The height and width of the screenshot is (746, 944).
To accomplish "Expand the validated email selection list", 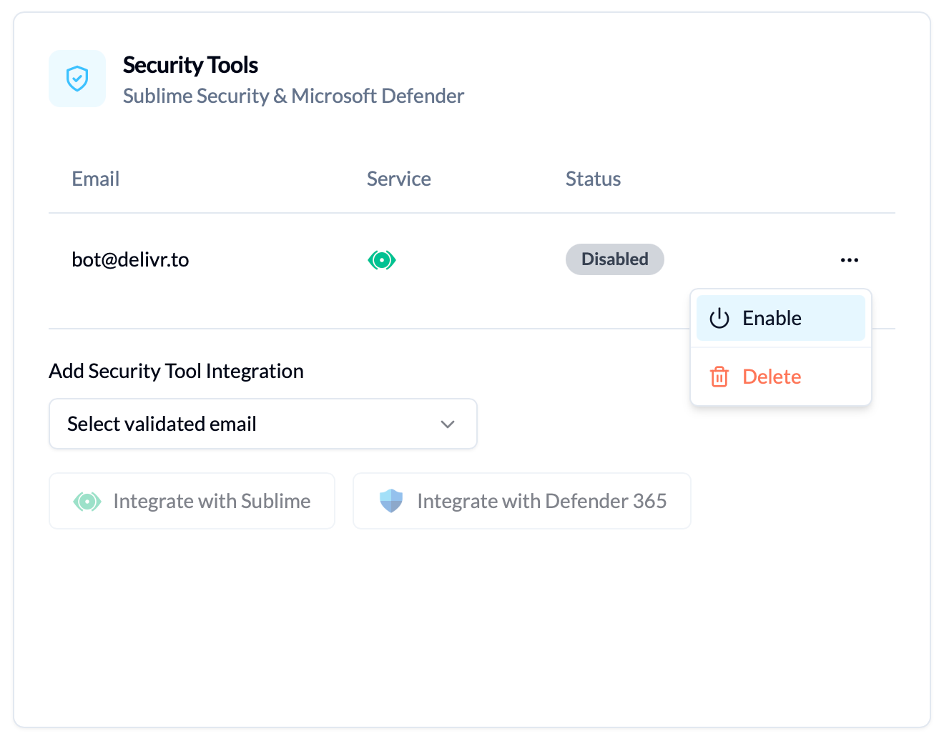I will point(262,424).
